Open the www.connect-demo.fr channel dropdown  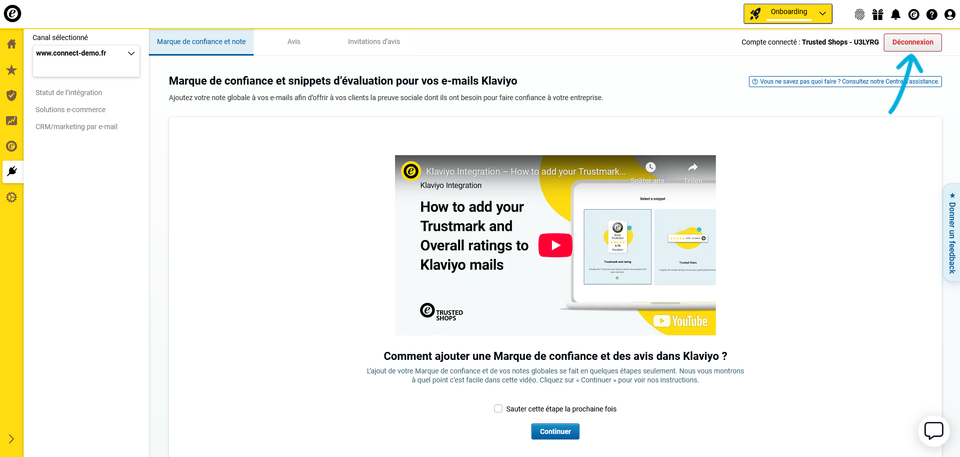tap(86, 54)
